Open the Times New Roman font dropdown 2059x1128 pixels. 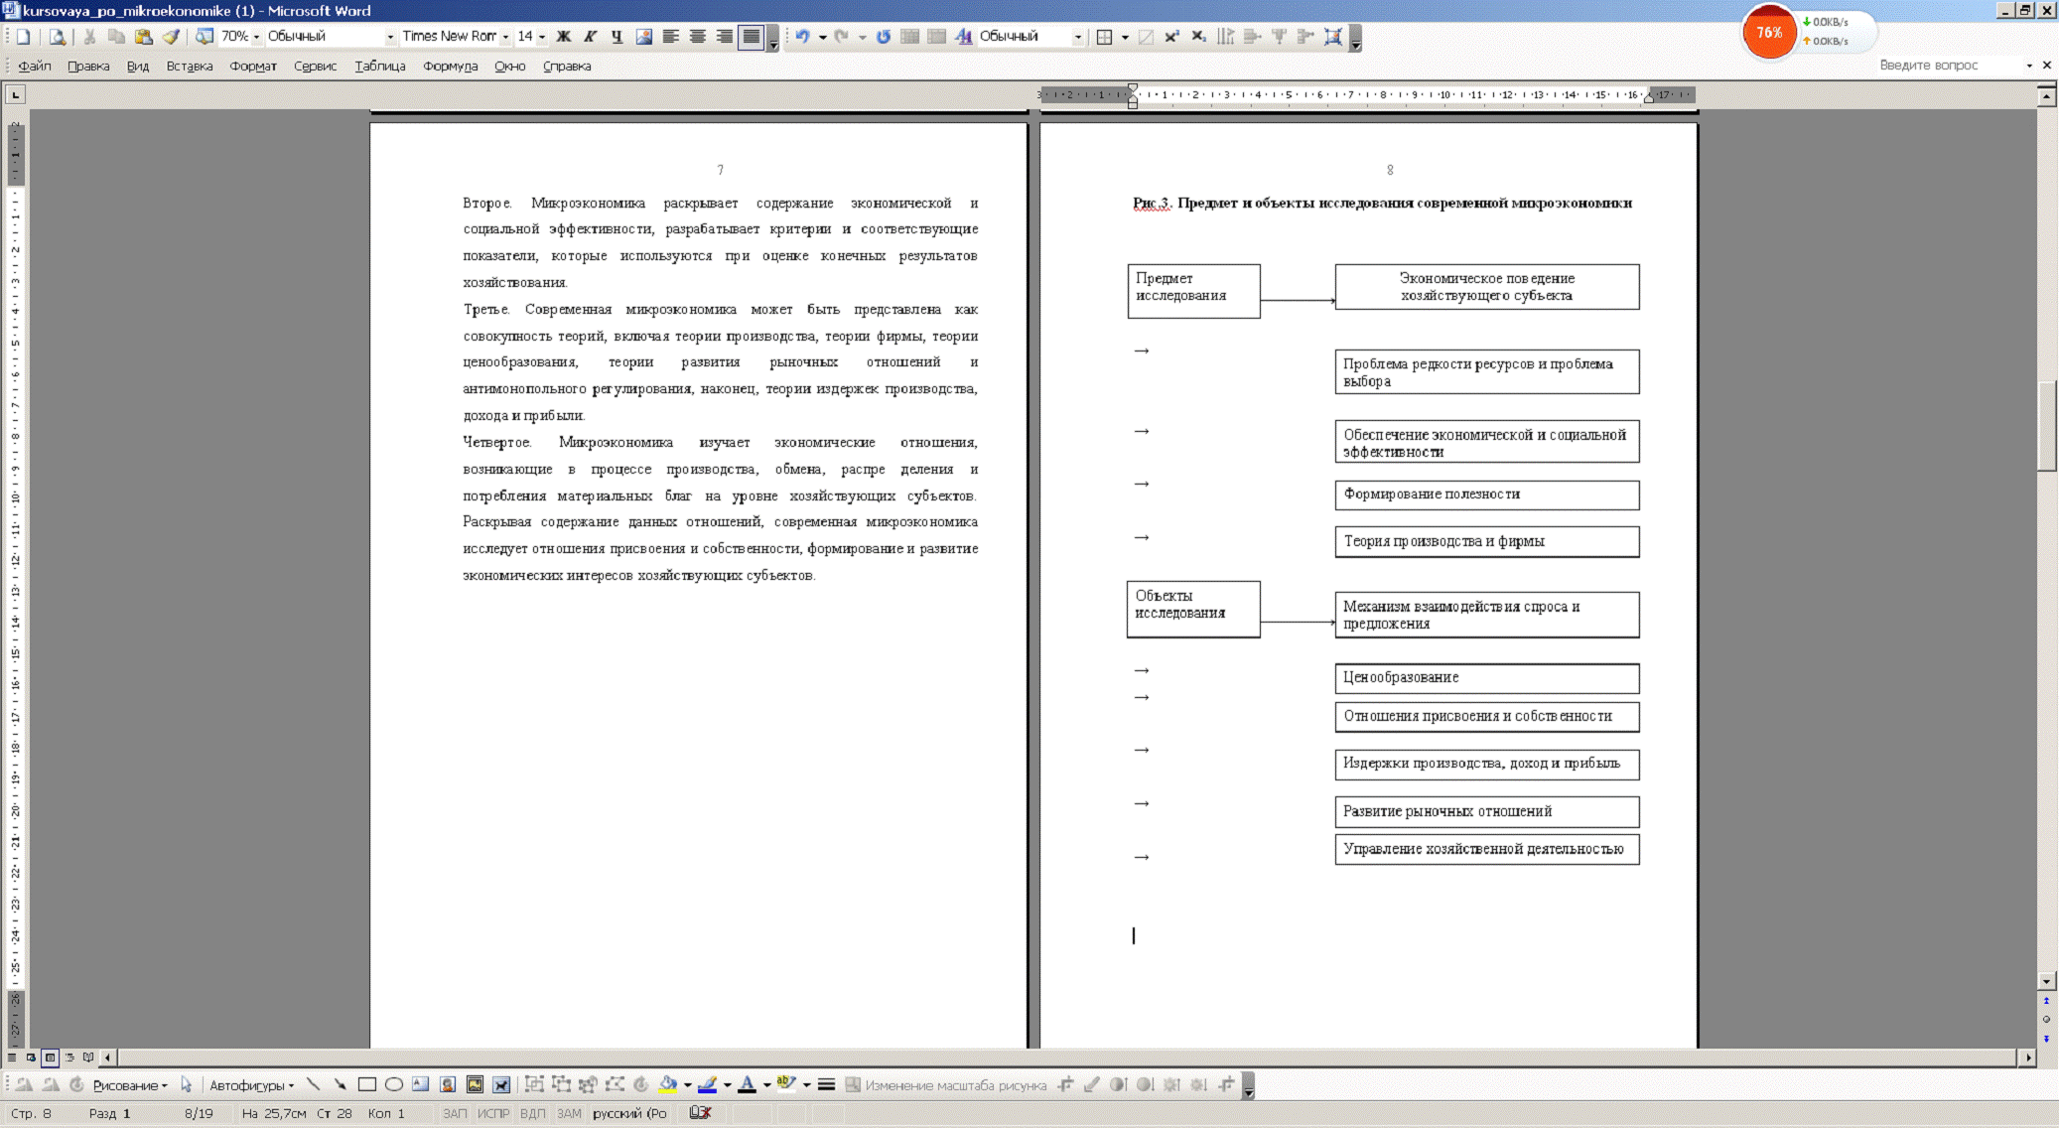click(505, 37)
